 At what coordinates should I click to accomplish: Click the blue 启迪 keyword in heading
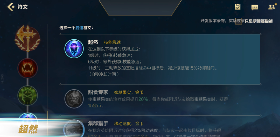79,28
